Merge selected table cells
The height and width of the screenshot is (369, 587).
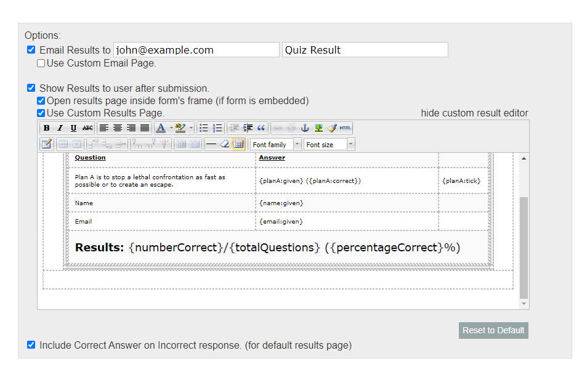click(195, 144)
